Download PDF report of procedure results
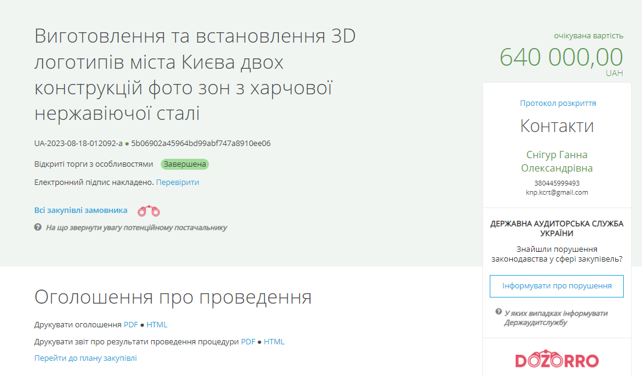 click(248, 342)
